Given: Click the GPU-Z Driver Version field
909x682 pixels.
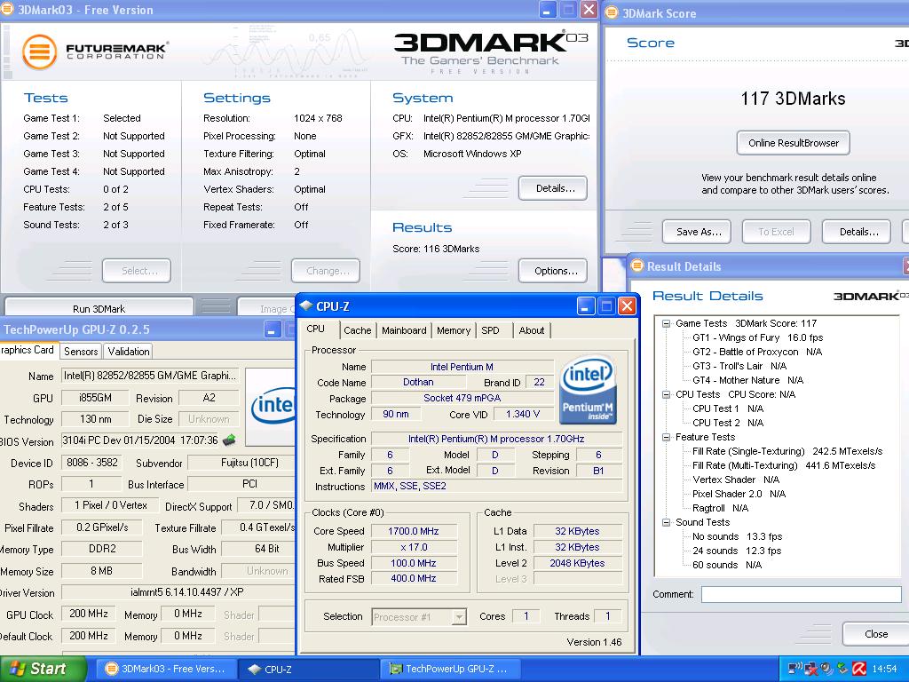Looking at the screenshot, I should tap(178, 592).
